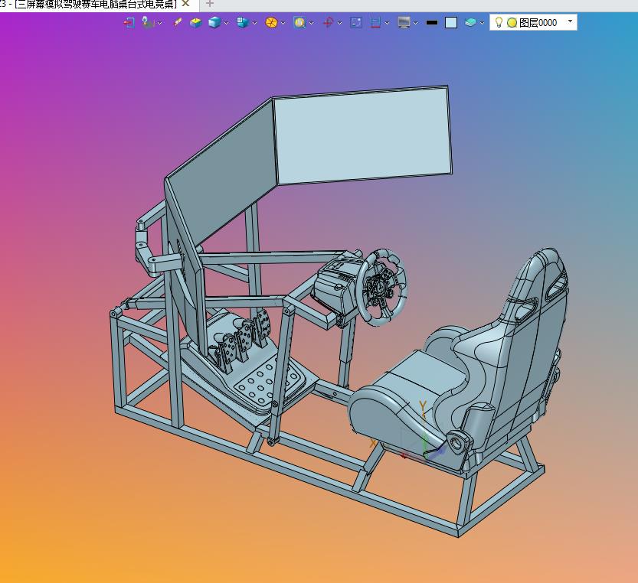Open the orange polygon icon dropdown arrow
Viewport: 638px width, 583px height.
283,23
